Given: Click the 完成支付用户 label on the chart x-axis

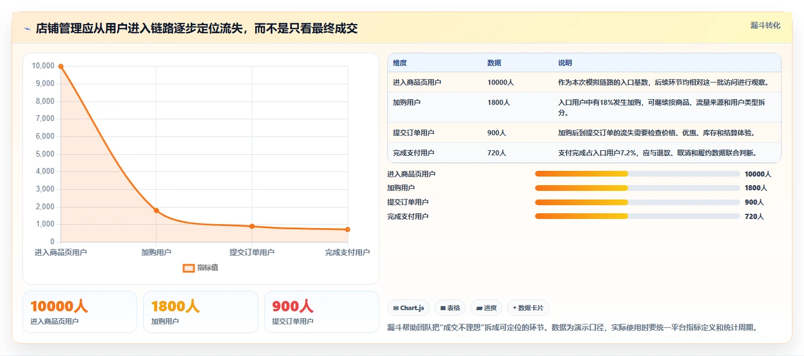Looking at the screenshot, I should [347, 252].
